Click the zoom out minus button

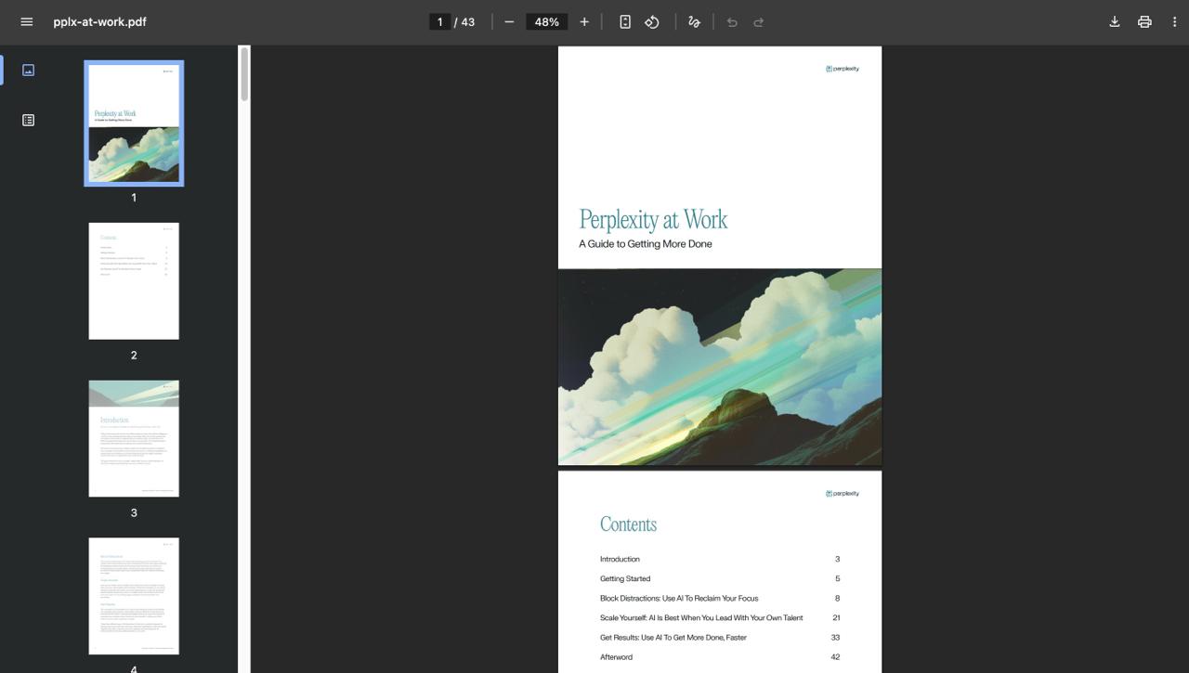pyautogui.click(x=509, y=21)
